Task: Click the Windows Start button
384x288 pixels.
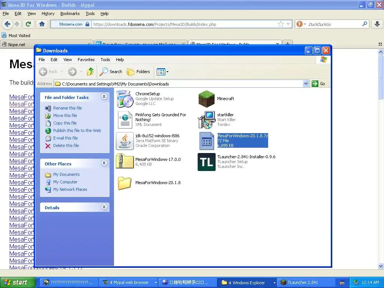Action: point(18,282)
